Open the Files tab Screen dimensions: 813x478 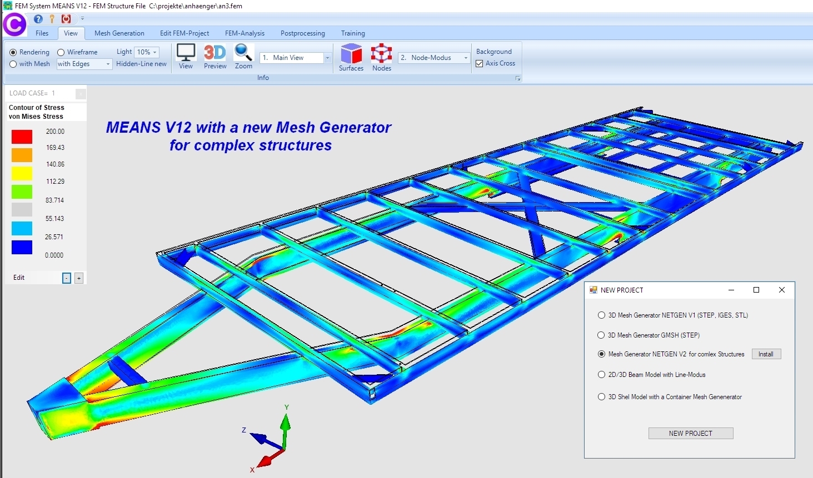42,33
